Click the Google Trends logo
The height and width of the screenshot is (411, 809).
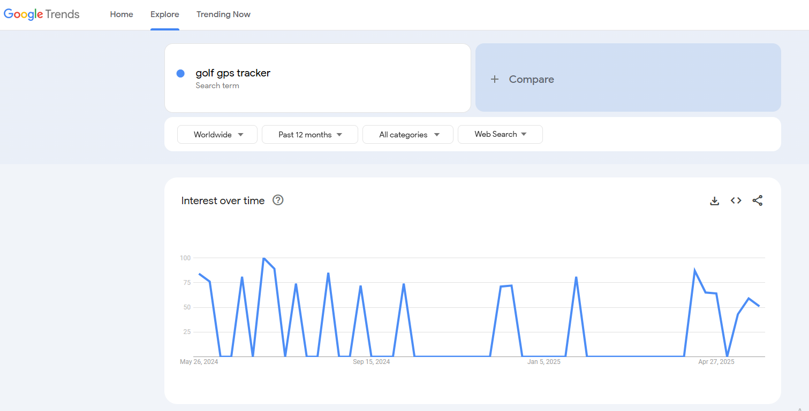click(42, 14)
